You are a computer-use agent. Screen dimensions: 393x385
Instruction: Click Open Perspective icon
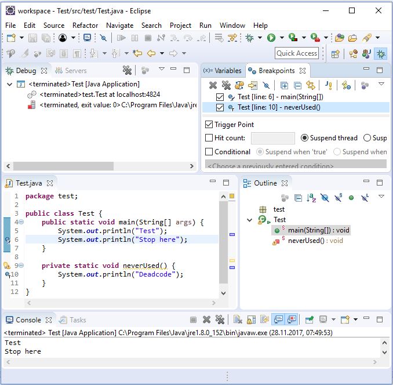point(336,54)
